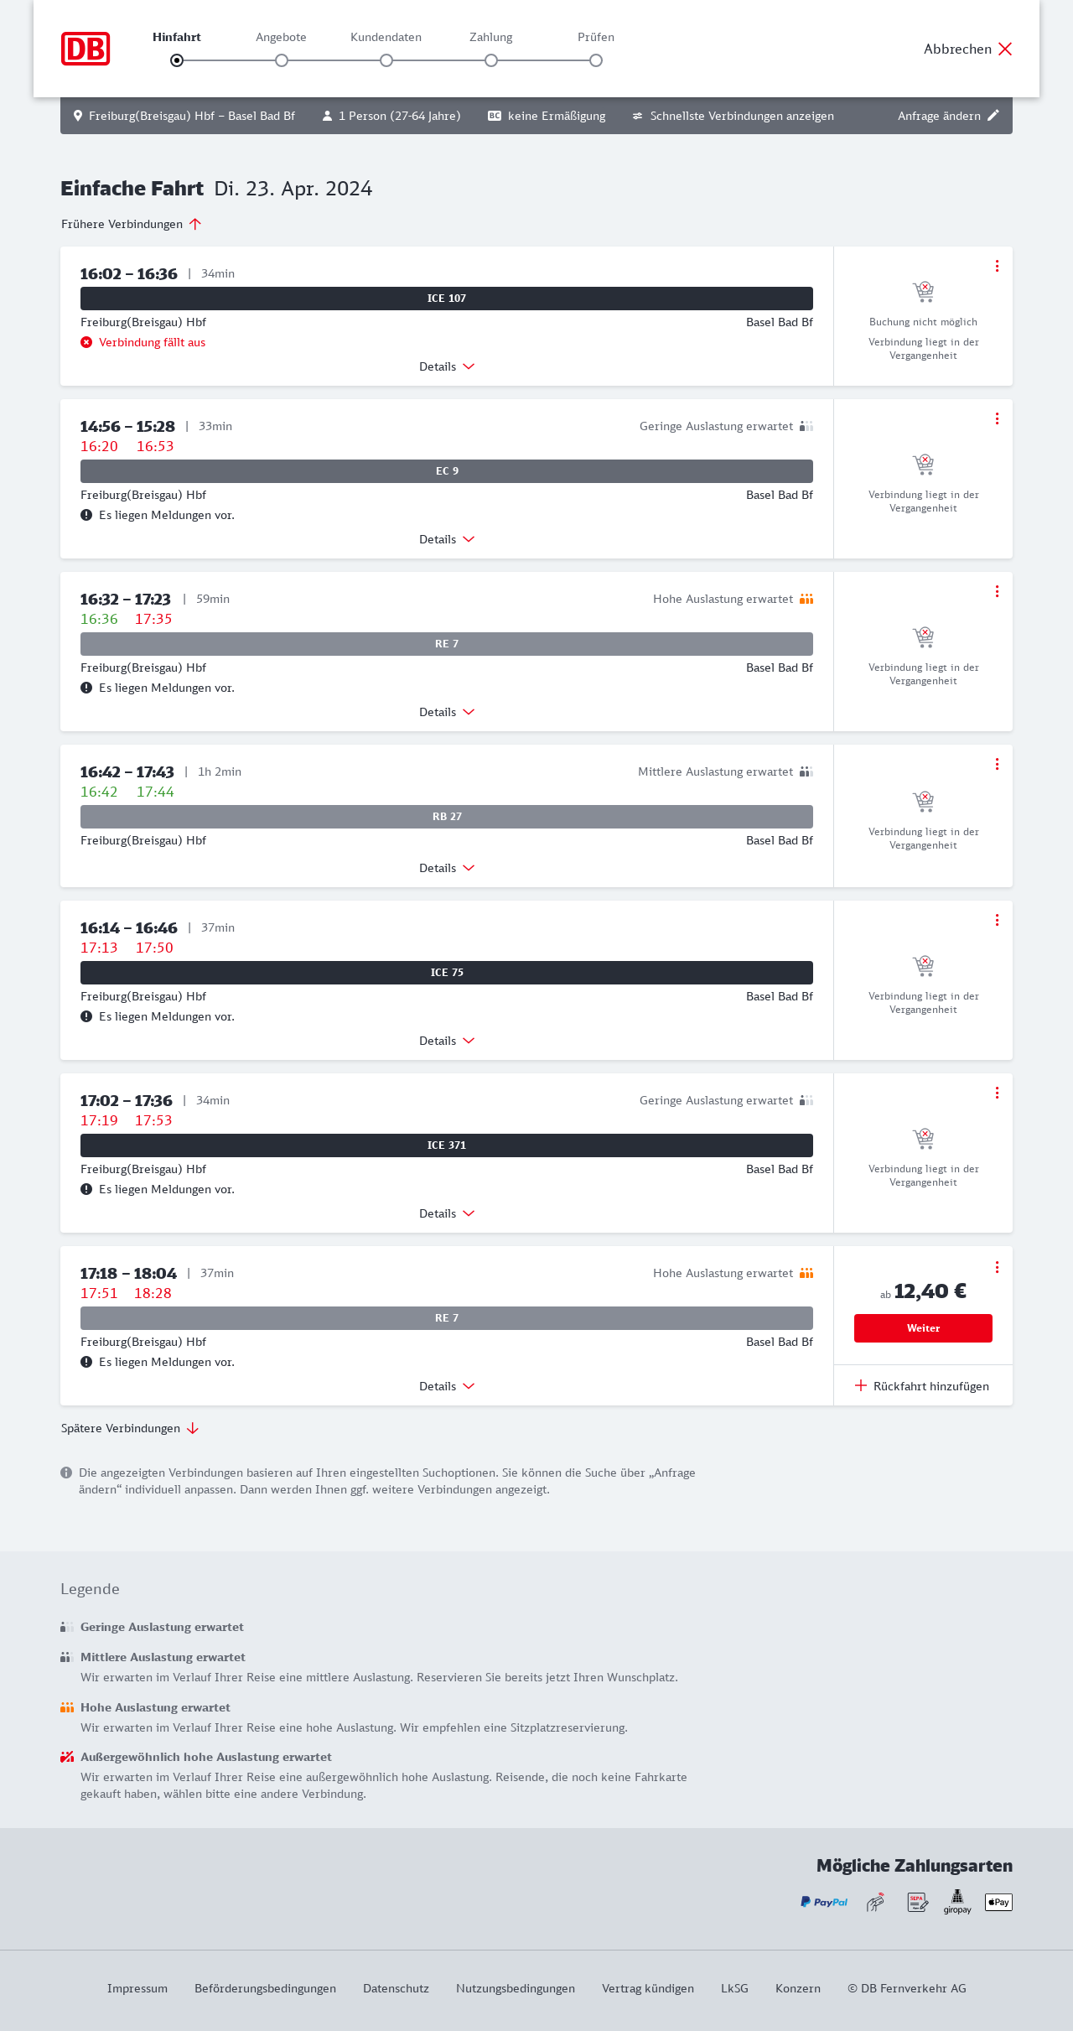Expand Details for the ICE 107 connection
The width and height of the screenshot is (1073, 2031).
(x=447, y=366)
